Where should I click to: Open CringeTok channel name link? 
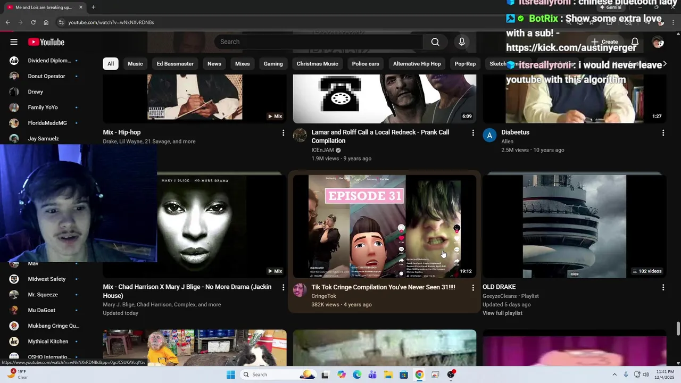click(x=323, y=296)
